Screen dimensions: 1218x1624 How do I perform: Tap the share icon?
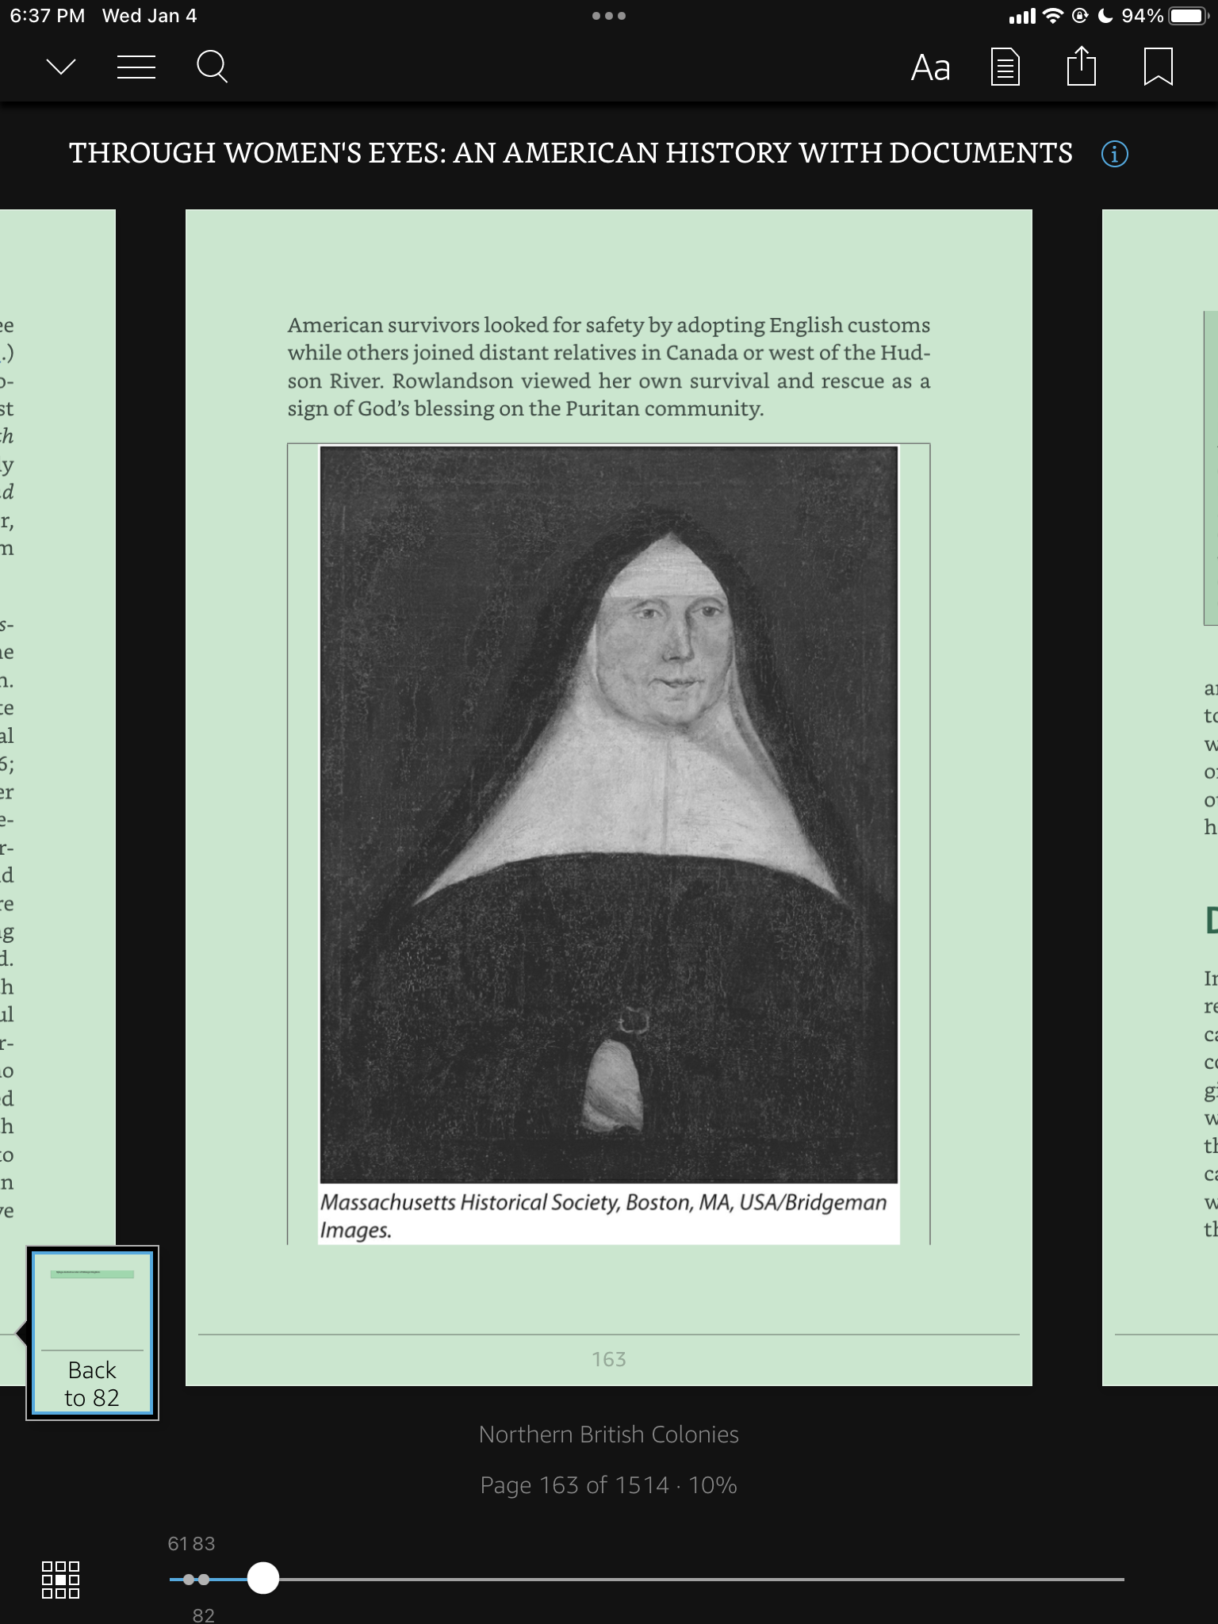[1082, 66]
